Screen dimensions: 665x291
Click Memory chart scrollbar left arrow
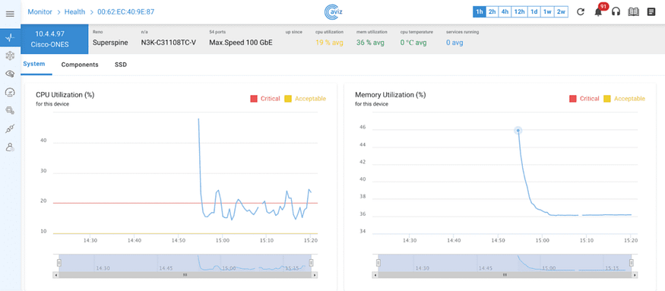click(x=375, y=275)
